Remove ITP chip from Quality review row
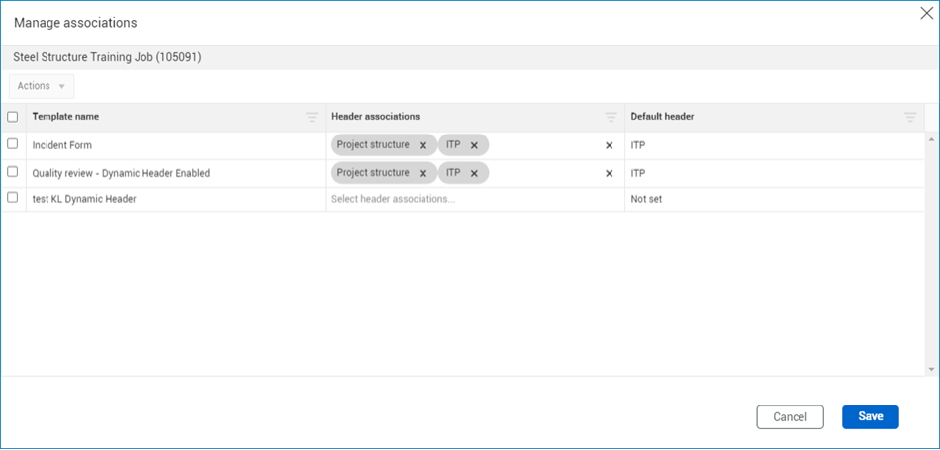The image size is (940, 450). (x=474, y=173)
